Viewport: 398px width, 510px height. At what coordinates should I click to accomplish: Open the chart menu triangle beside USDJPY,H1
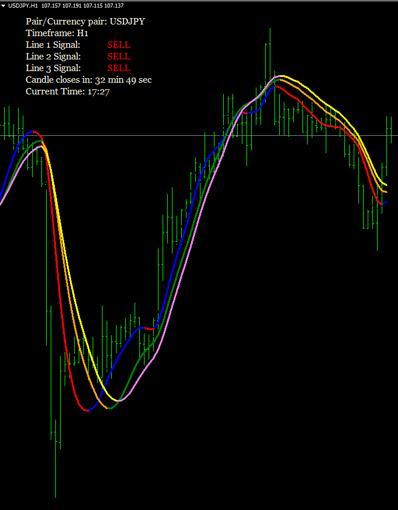click(x=3, y=5)
